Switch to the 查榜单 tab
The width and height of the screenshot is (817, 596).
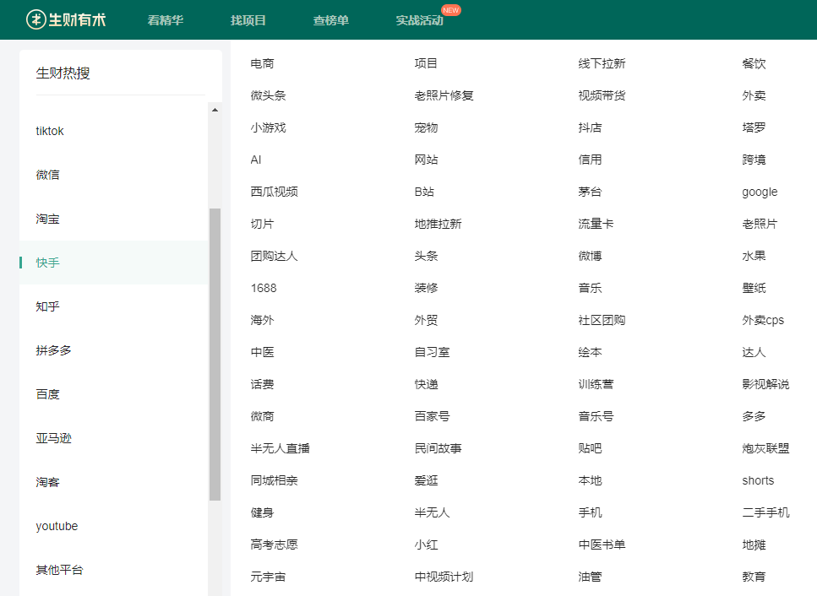point(331,20)
